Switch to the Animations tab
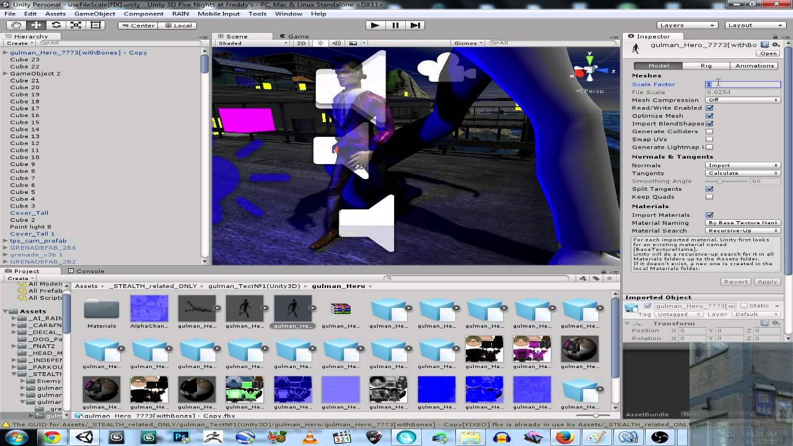793x446 pixels. pos(755,66)
